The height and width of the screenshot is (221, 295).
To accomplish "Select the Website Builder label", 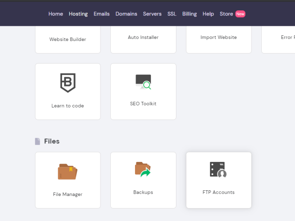I will coord(68,39).
